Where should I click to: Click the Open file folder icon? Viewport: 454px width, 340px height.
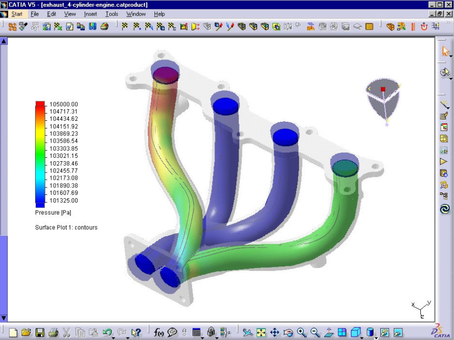(26, 333)
